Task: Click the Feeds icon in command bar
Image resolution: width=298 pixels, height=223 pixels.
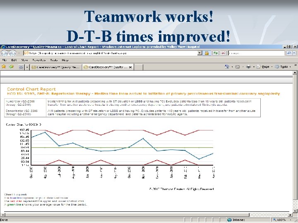Action: coord(238,67)
